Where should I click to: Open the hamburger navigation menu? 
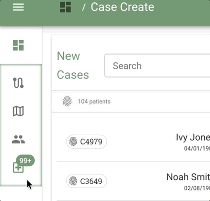pyautogui.click(x=18, y=7)
